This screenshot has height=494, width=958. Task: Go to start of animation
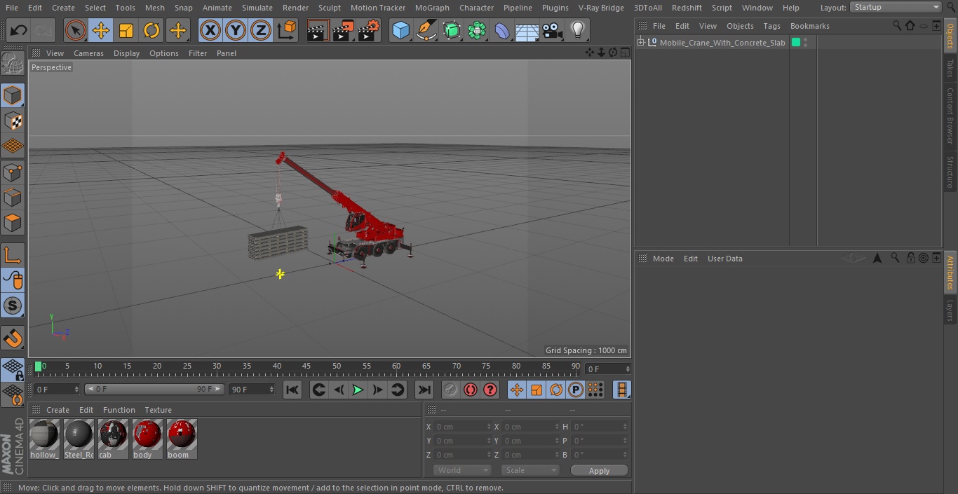[x=292, y=390]
